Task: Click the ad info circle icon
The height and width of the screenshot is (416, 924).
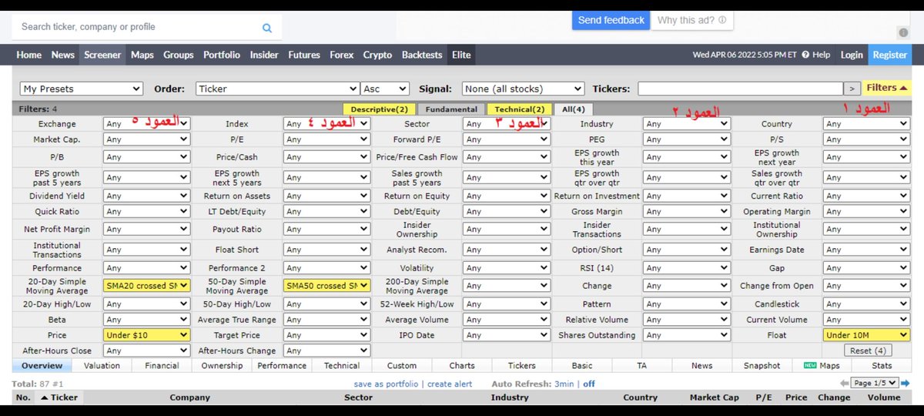Action: click(903, 32)
